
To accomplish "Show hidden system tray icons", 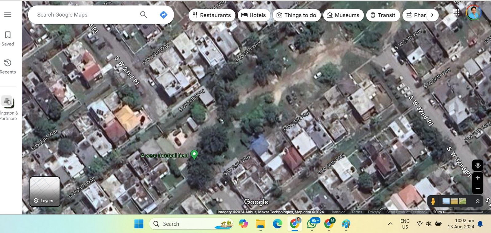I will point(390,224).
